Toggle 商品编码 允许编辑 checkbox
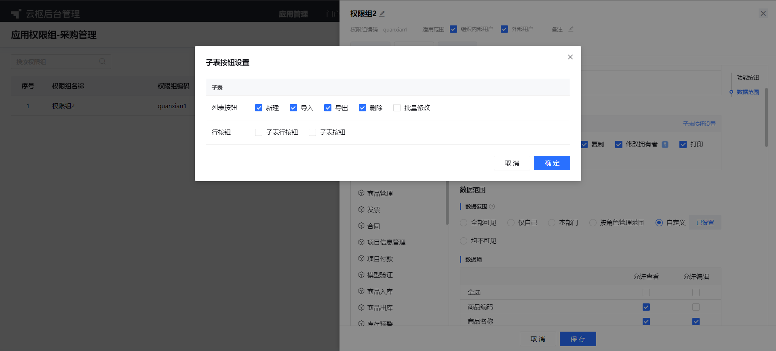 tap(696, 307)
